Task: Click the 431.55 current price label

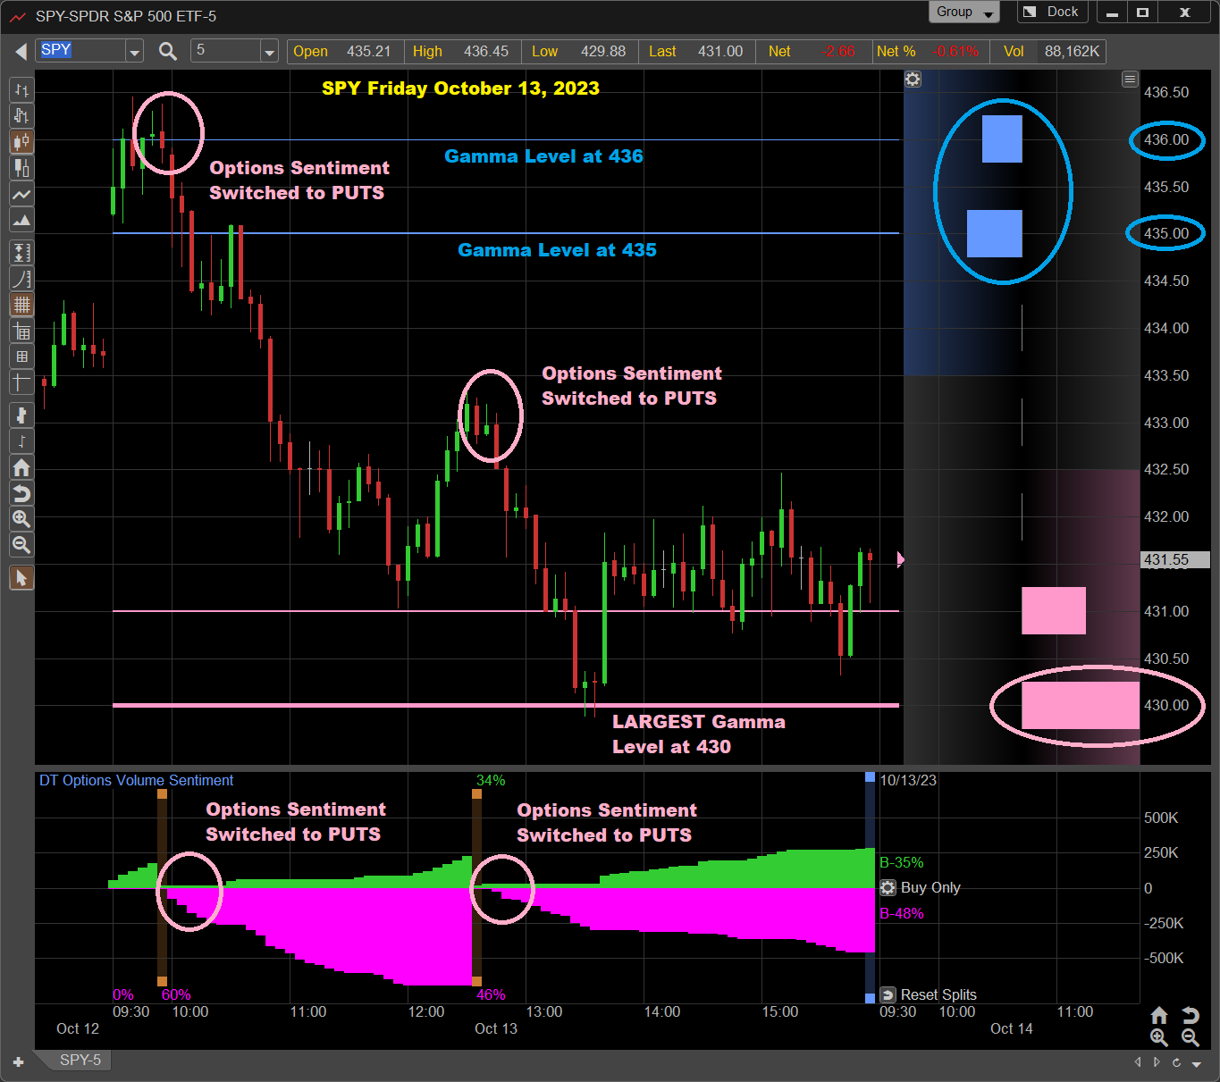Action: 1175,560
